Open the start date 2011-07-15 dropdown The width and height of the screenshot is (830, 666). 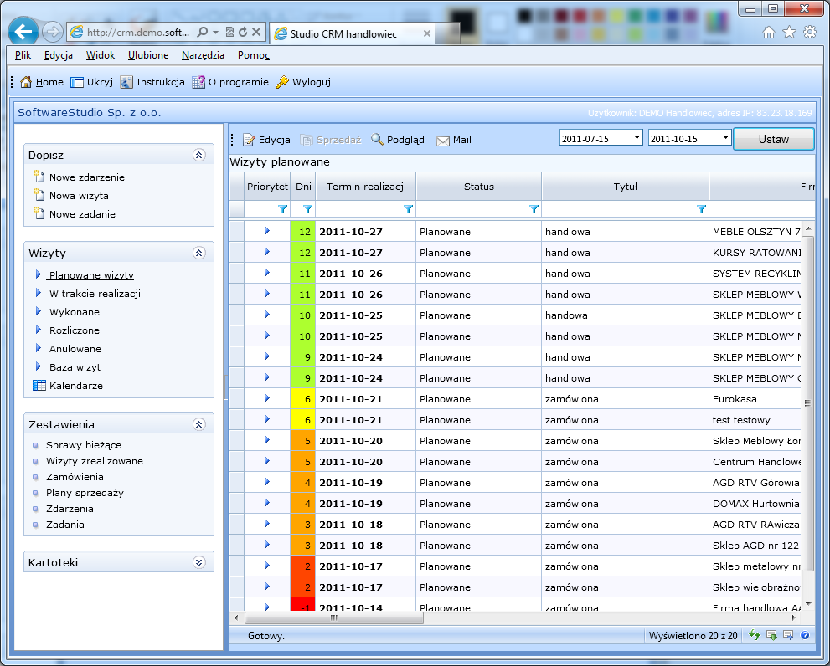tap(637, 138)
